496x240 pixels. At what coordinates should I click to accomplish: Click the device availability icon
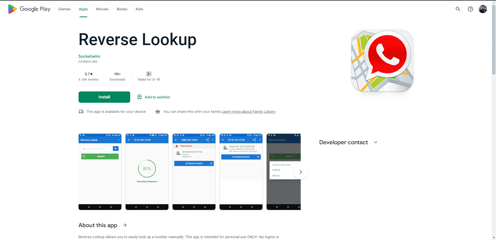click(81, 112)
